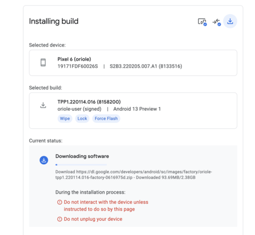Image resolution: width=255 pixels, height=235 pixels.
Task: Click the Downloading software status title
Action: tap(82, 156)
